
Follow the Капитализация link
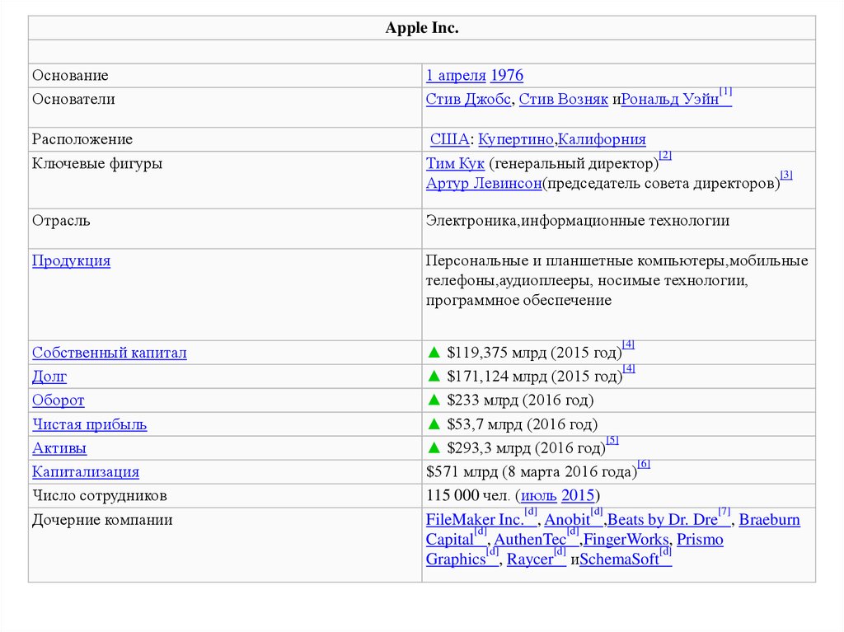coord(86,473)
